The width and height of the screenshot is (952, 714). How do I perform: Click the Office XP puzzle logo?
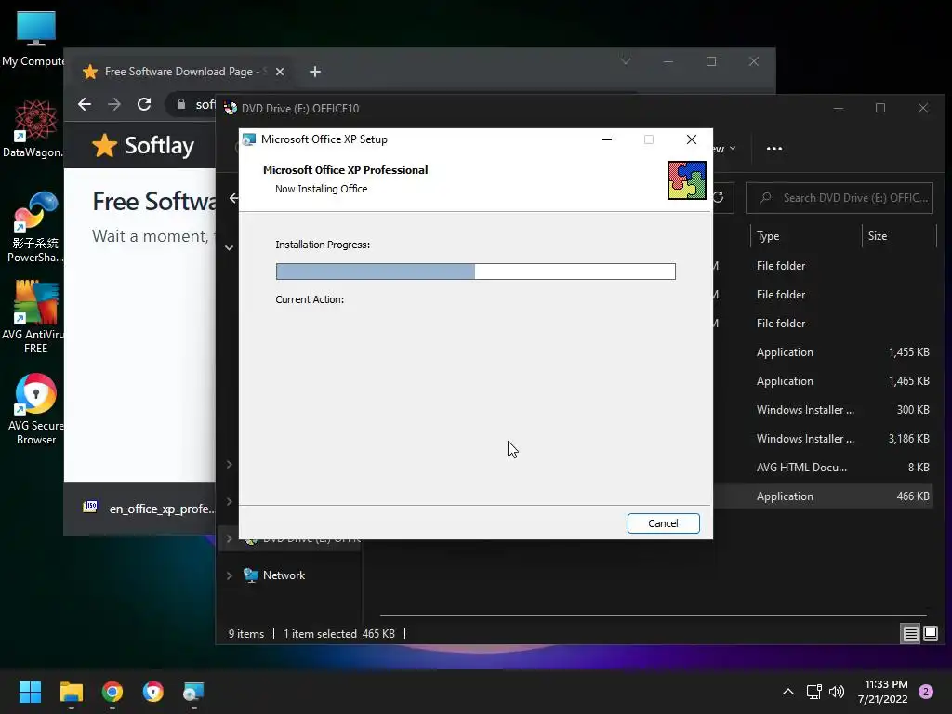(687, 180)
